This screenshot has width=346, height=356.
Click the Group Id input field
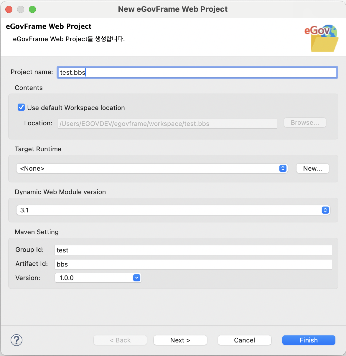(x=193, y=250)
